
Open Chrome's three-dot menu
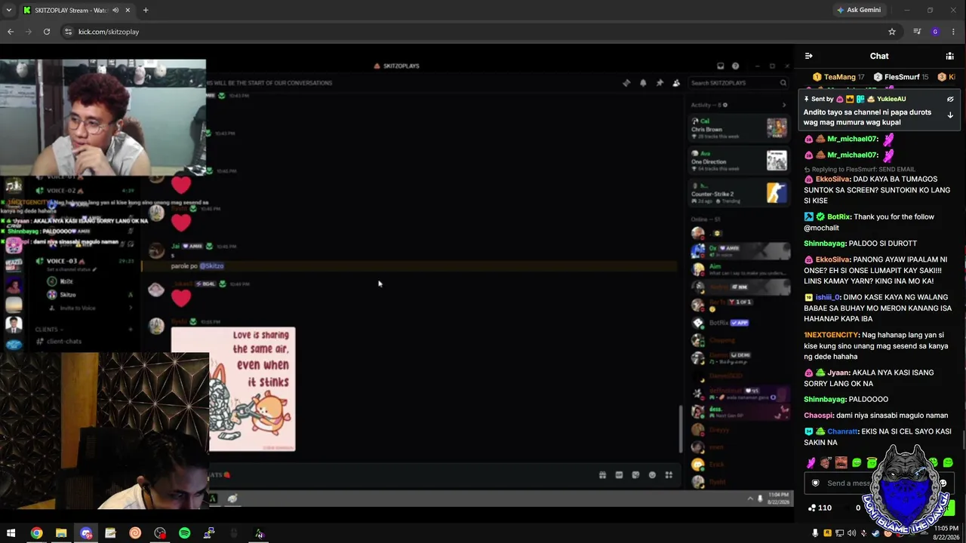click(x=953, y=32)
